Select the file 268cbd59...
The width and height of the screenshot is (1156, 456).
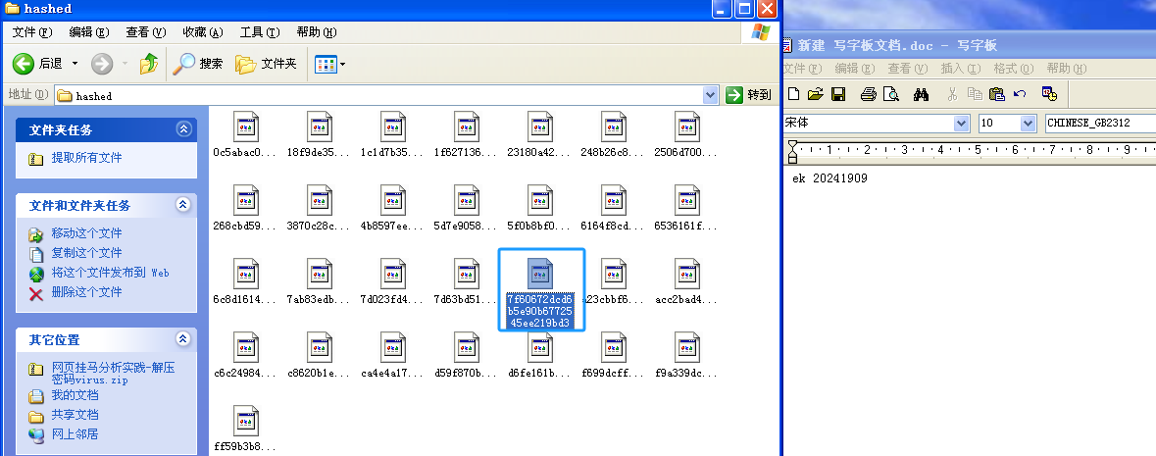coord(245,209)
